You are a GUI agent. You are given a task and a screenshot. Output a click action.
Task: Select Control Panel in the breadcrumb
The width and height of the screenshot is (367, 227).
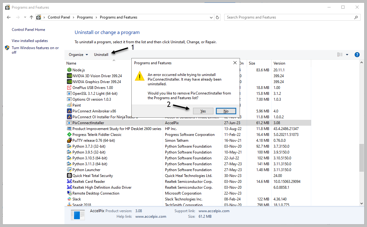pyautogui.click(x=59, y=17)
